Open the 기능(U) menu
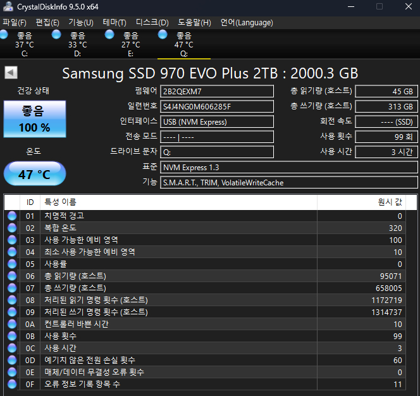Viewport: 420px width, 396px height. [x=81, y=23]
